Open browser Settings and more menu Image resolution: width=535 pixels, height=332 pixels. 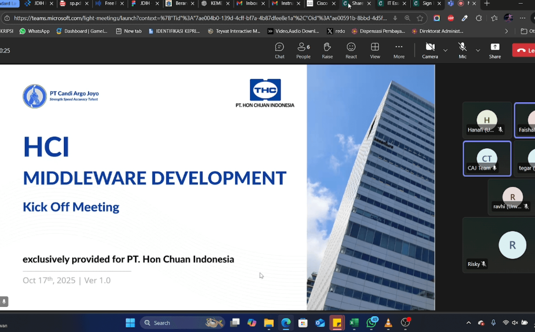point(523,18)
